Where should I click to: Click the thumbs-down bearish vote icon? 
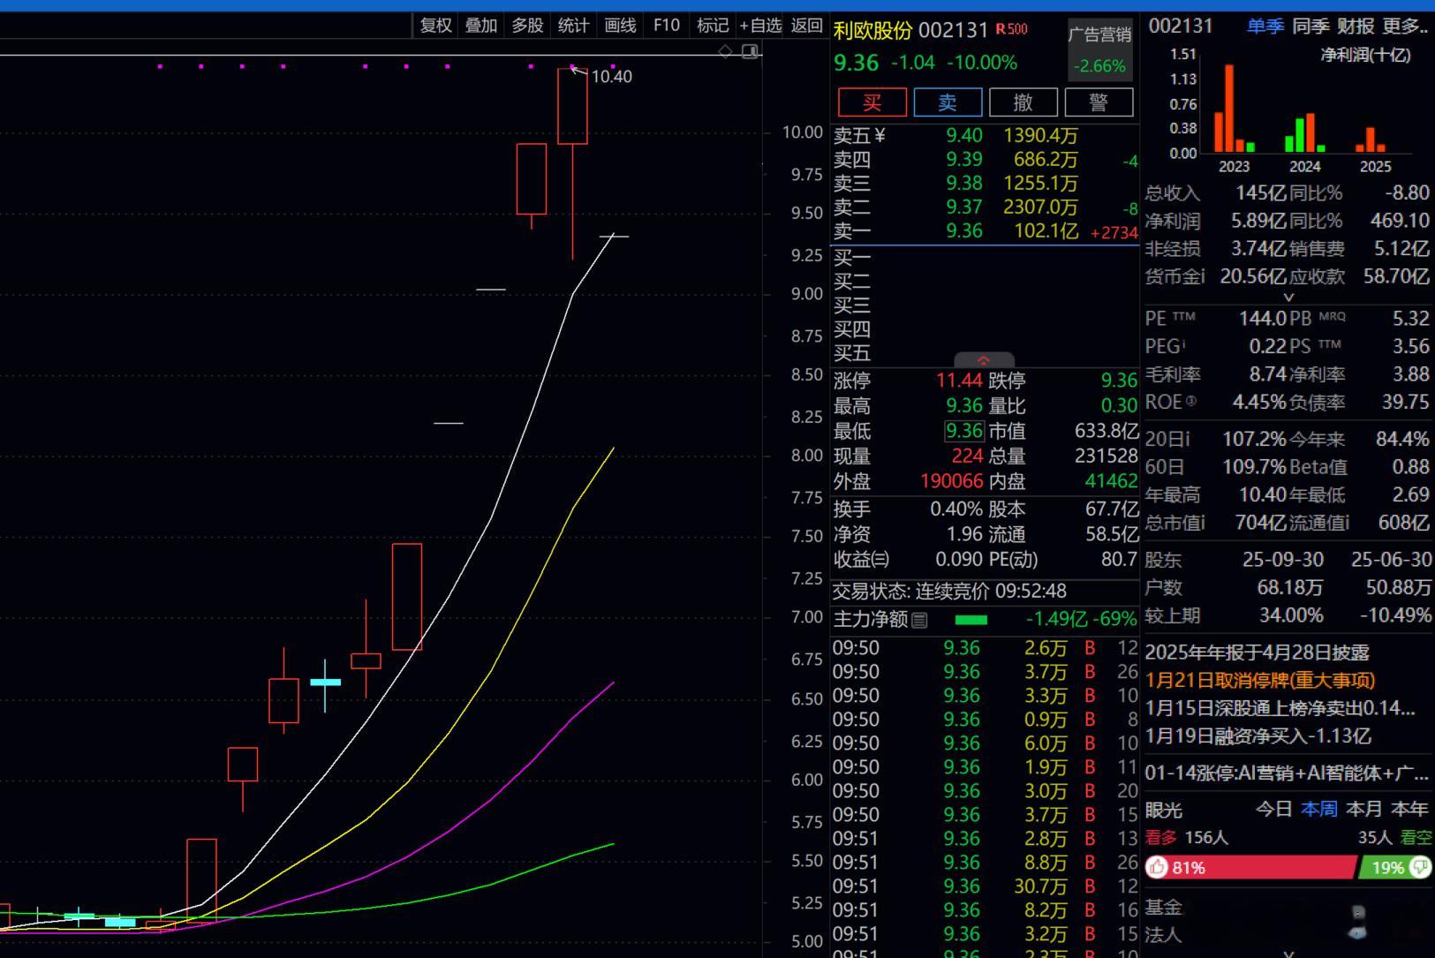tap(1420, 867)
